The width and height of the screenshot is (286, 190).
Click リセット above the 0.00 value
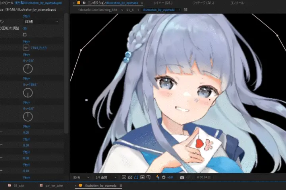26,152
